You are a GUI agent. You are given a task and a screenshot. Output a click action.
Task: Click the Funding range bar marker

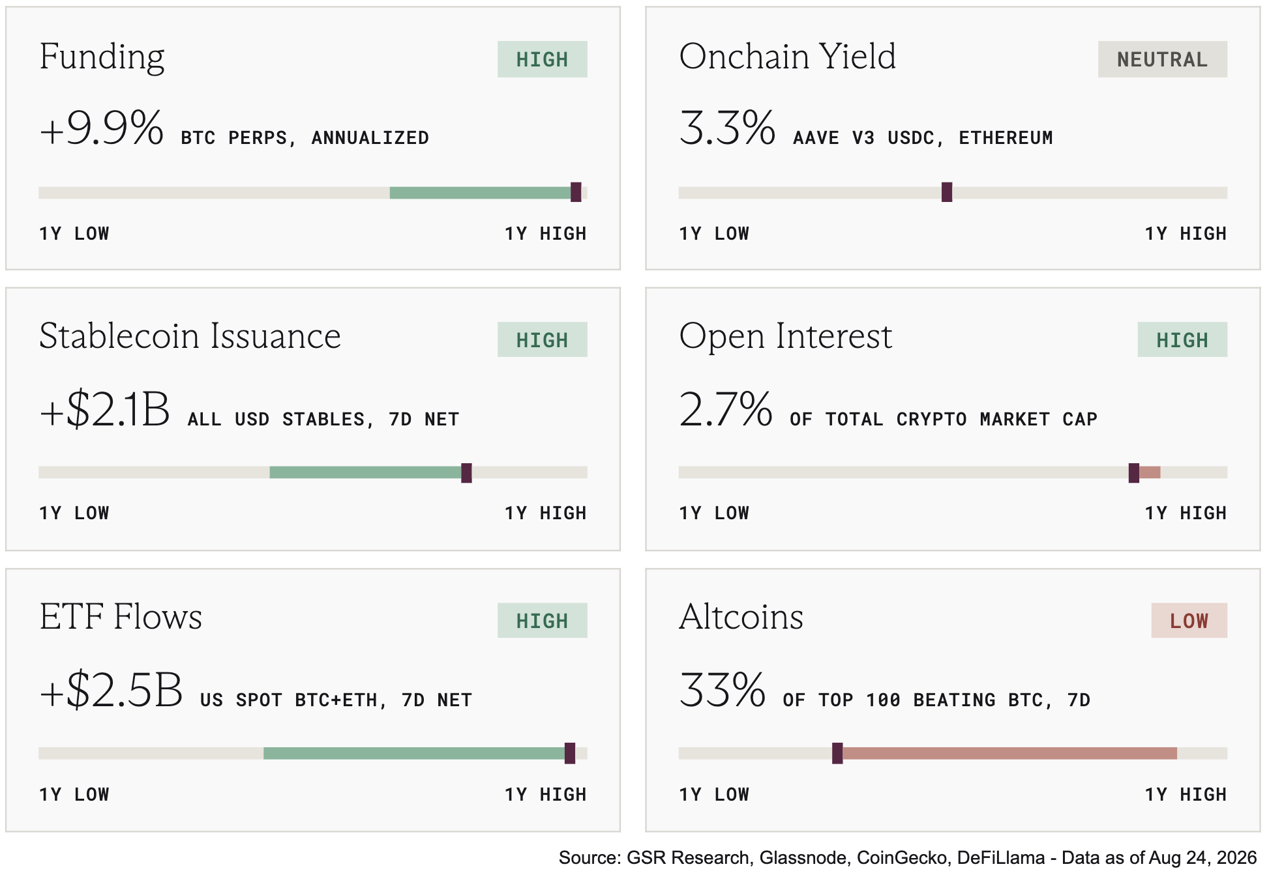[x=576, y=192]
